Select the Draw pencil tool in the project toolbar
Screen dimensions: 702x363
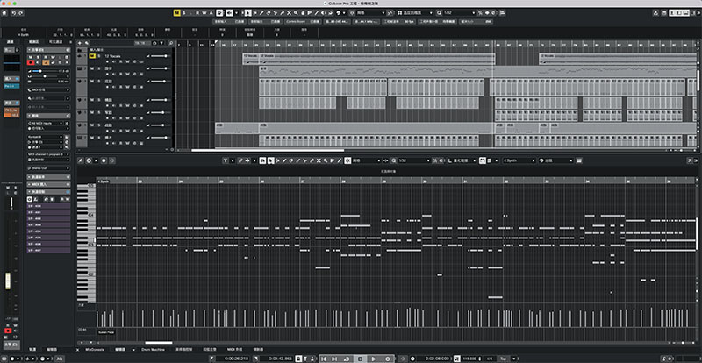click(262, 13)
